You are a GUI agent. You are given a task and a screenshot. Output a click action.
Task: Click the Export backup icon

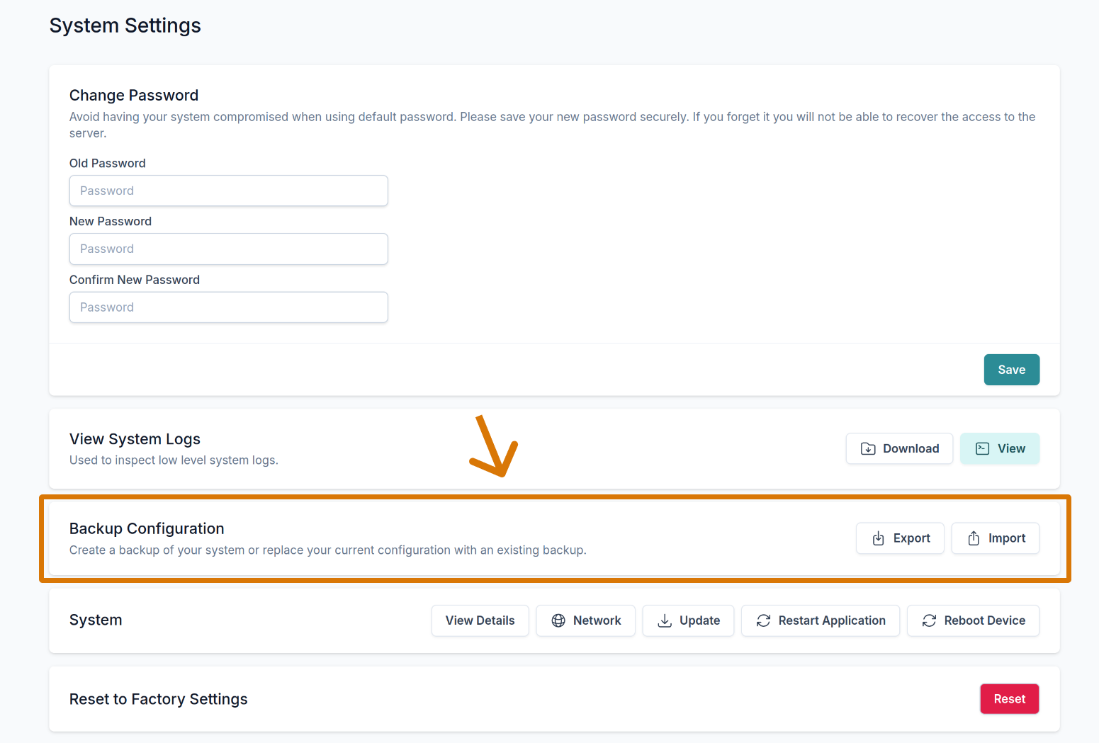click(878, 538)
